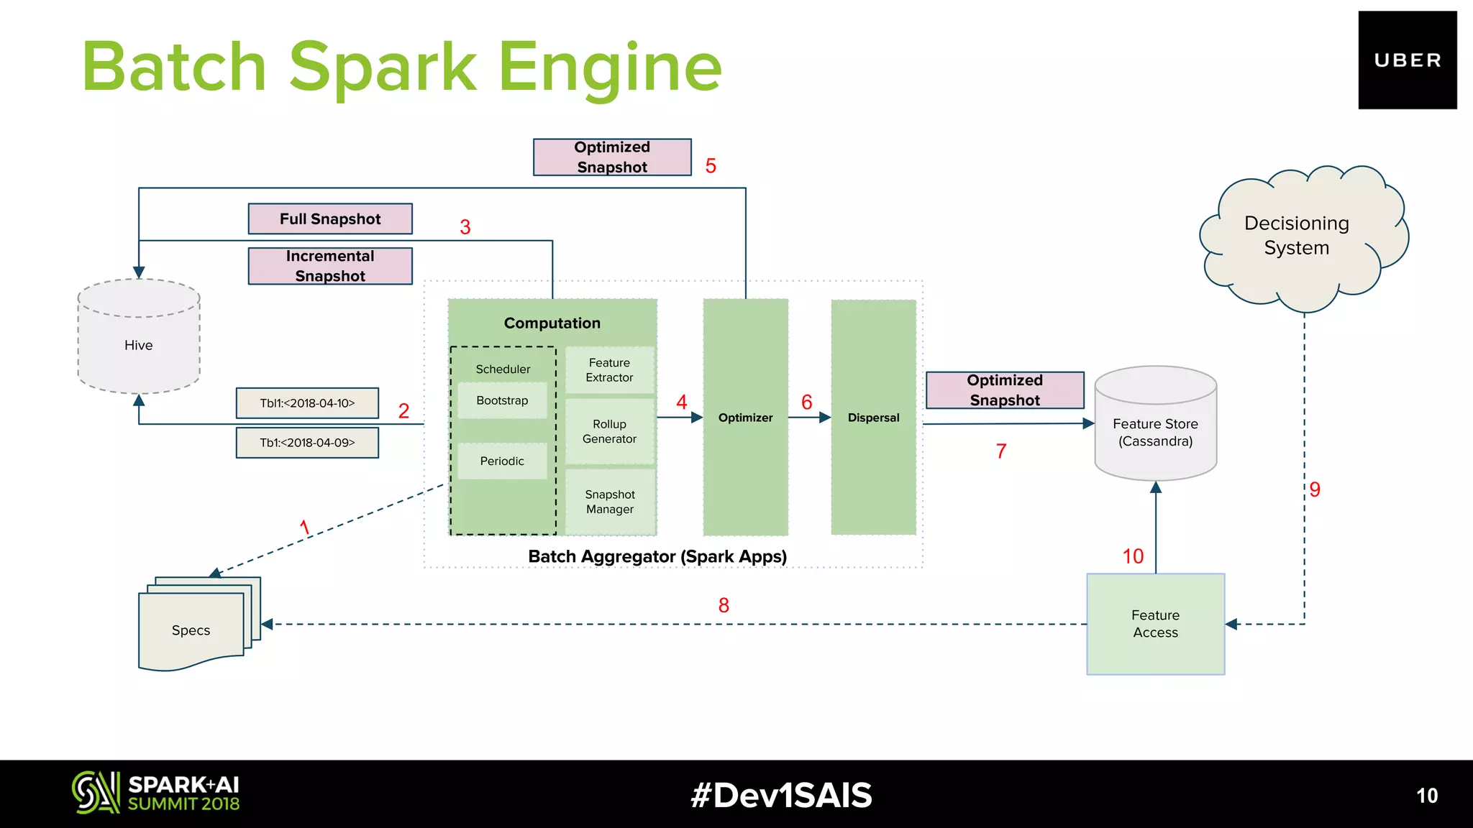Click the Rollup Generator box

click(x=609, y=431)
